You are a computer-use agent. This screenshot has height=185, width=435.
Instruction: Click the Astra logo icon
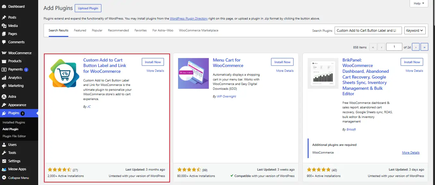4,97
